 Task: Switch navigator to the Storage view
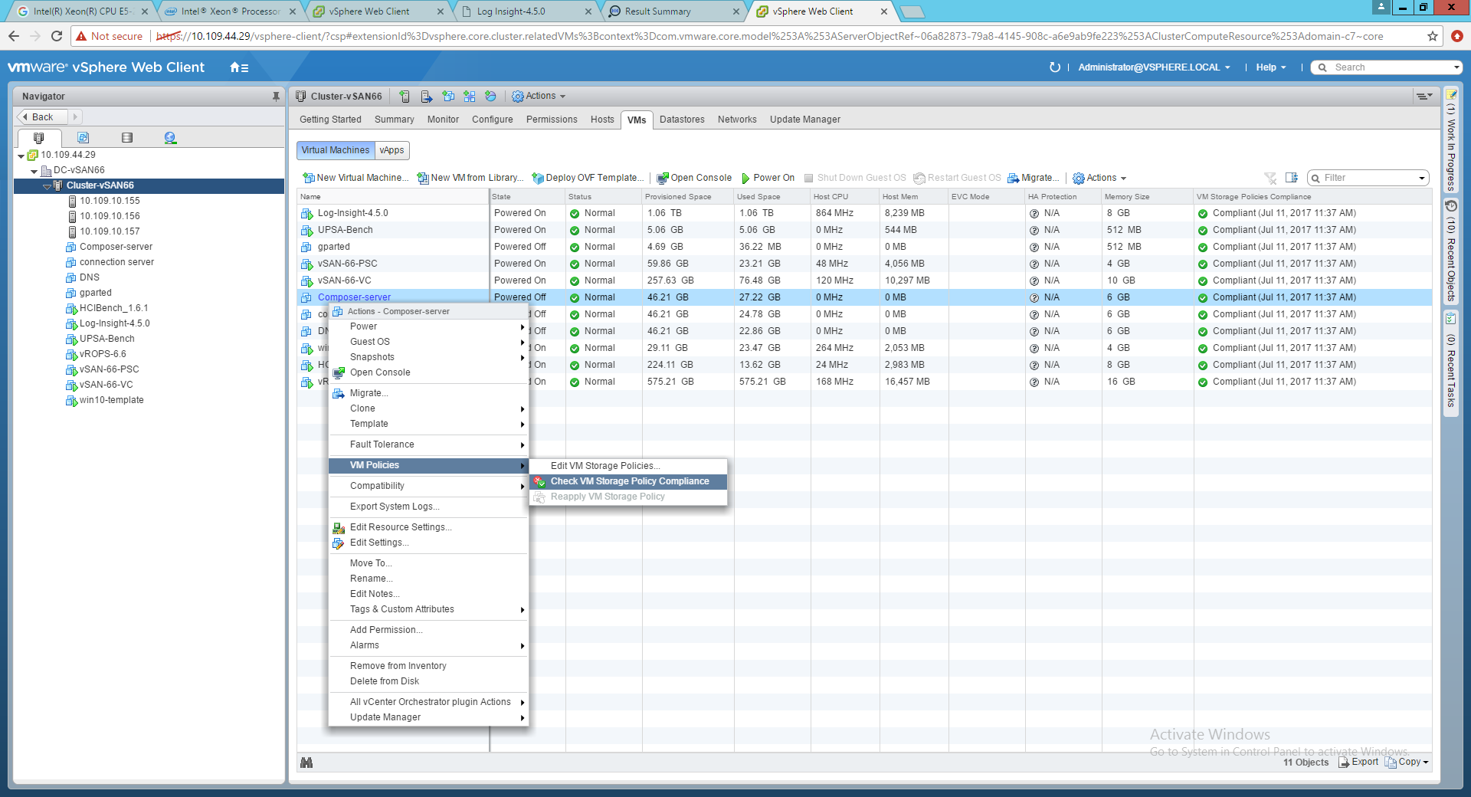(x=127, y=138)
